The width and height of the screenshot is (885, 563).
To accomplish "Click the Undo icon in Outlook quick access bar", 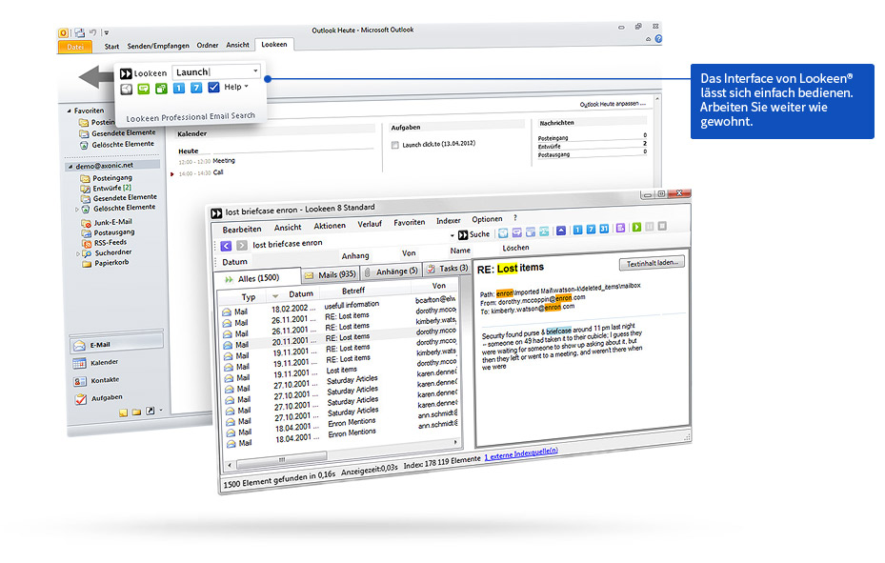I will tap(93, 32).
